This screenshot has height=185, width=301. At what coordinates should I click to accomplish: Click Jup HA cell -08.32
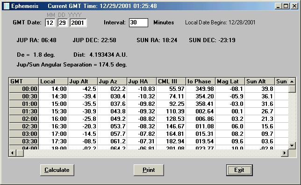click(142, 126)
